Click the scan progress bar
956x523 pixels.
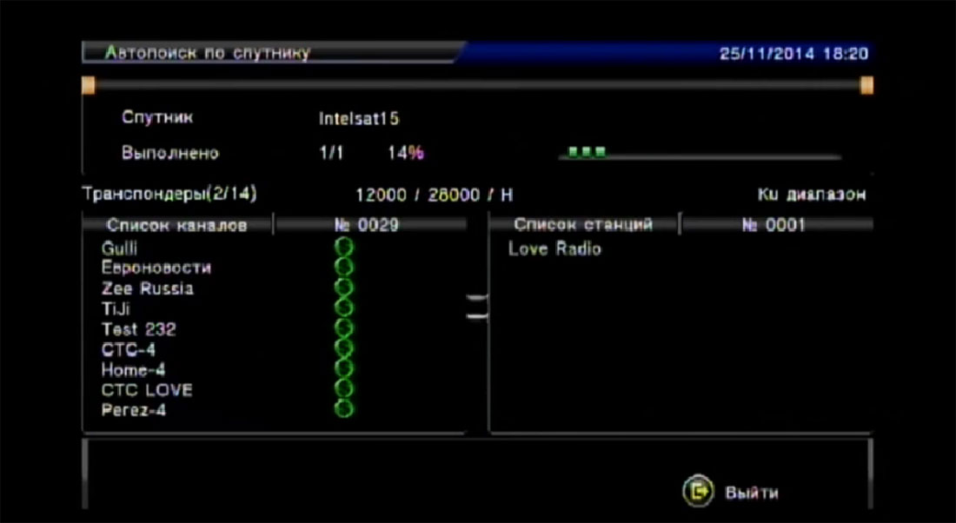pyautogui.click(x=700, y=154)
